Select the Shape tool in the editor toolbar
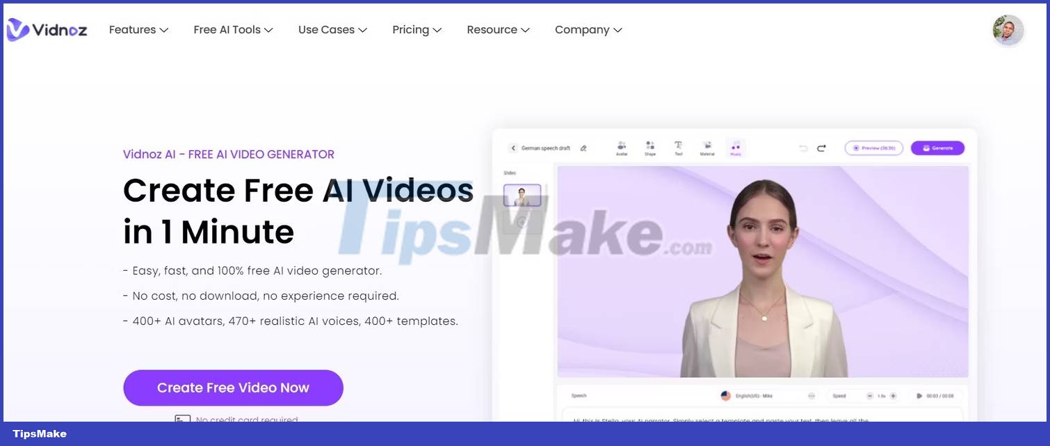 coord(650,147)
